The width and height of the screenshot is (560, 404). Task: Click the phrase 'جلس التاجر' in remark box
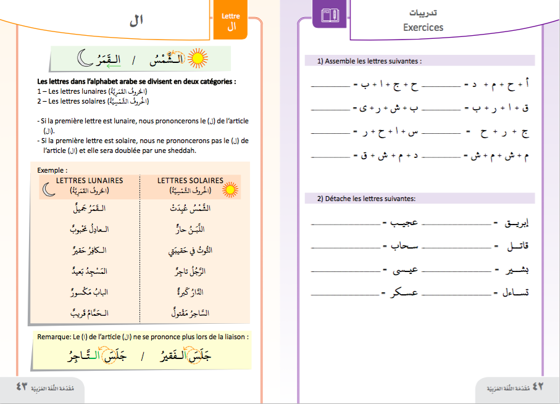coord(97,356)
